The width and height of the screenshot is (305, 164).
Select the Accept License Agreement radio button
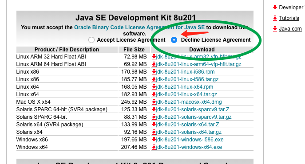coord(91,40)
